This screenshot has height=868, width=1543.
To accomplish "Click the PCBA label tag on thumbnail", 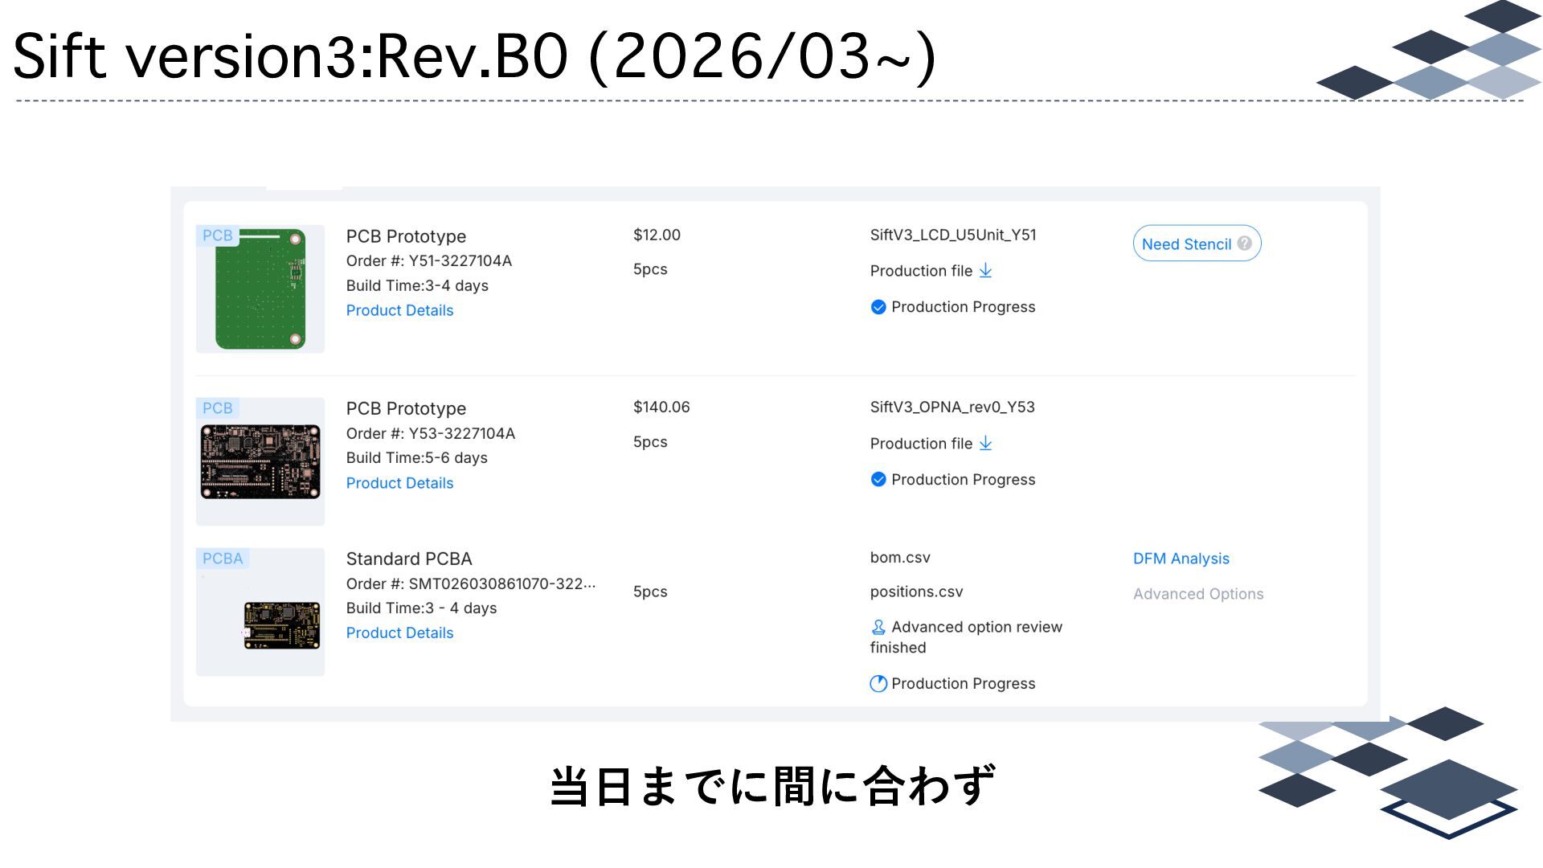I will pos(222,559).
